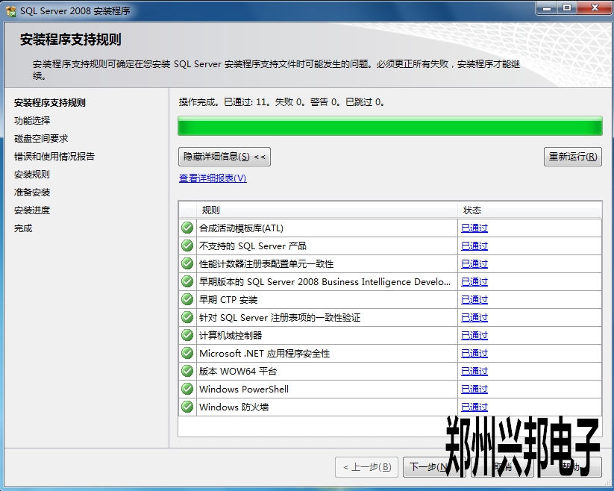Click green check icon for 注册表项的一致性验证
614x491 pixels.
[x=187, y=317]
